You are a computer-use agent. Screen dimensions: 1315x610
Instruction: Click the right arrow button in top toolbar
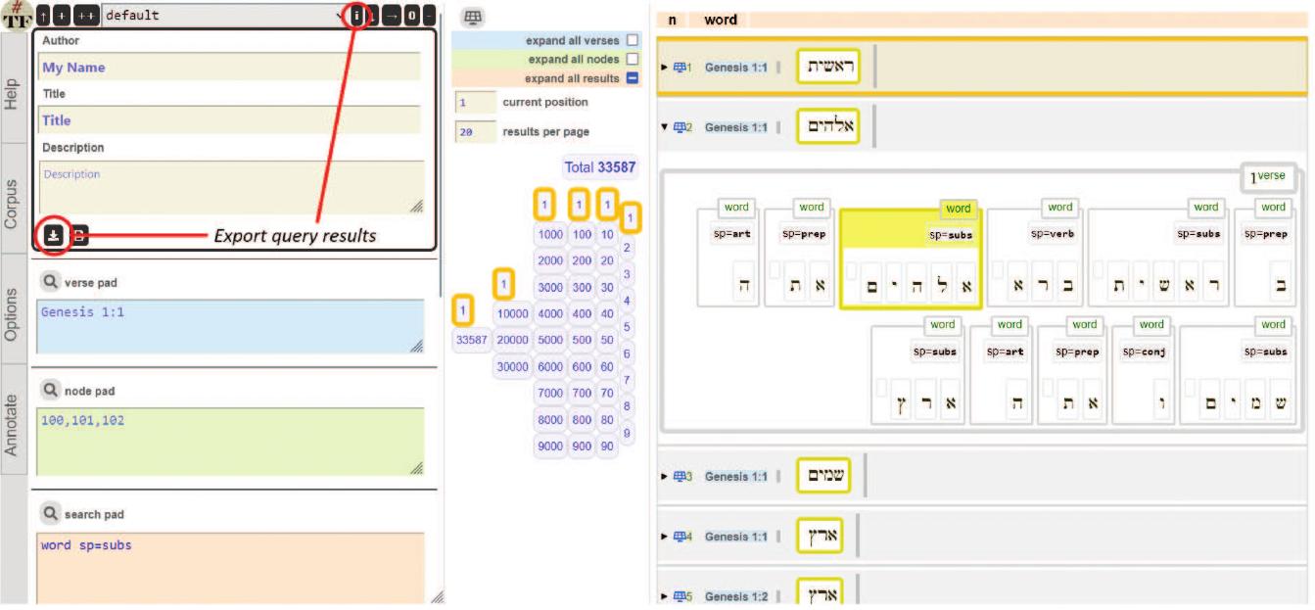click(393, 16)
